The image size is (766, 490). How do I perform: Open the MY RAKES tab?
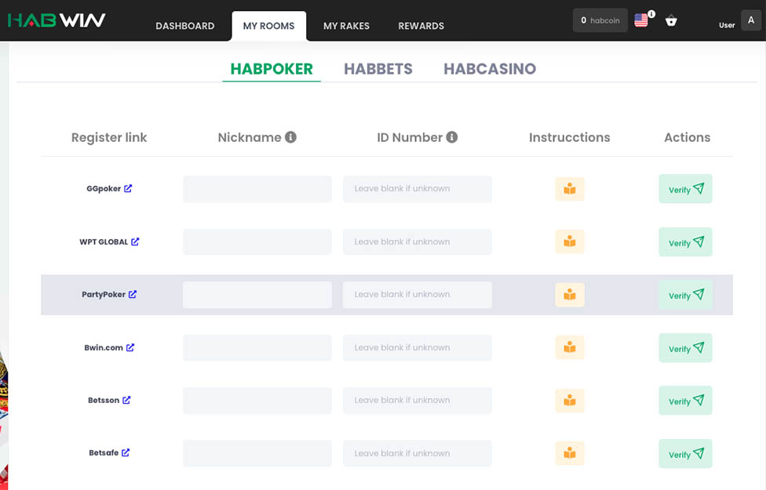346,26
